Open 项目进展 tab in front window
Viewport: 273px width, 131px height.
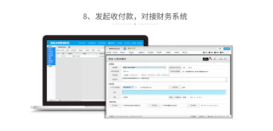pos(159,52)
